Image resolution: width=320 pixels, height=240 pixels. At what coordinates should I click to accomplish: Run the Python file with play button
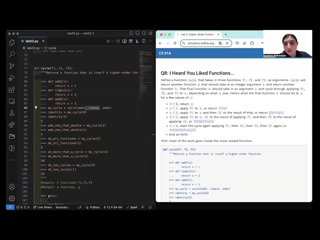108,41
